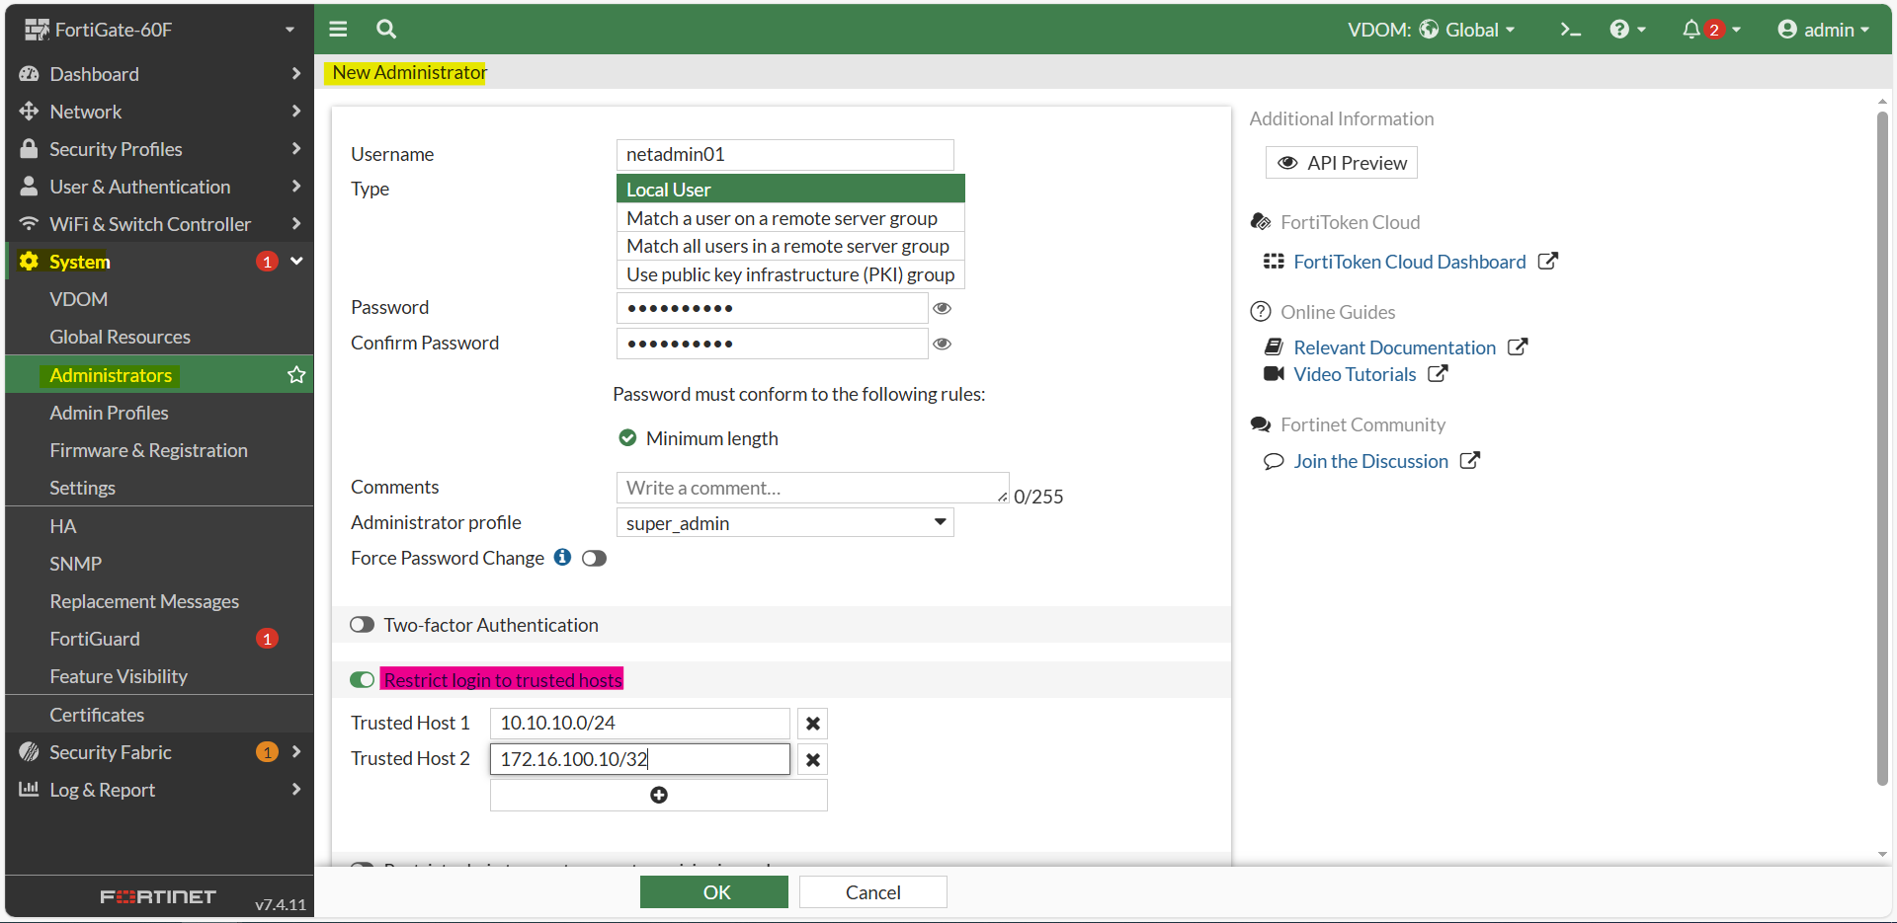Click the FortiGate-60F device icon
This screenshot has width=1897, height=923.
(37, 30)
